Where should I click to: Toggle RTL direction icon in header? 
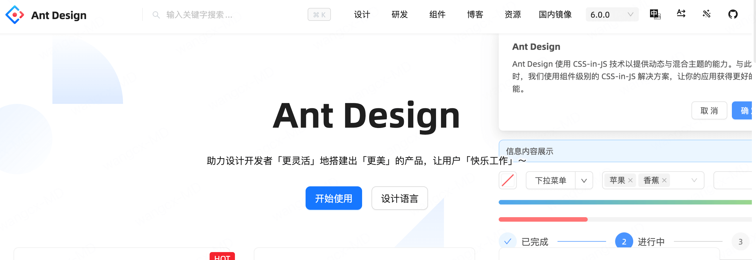pyautogui.click(x=681, y=14)
